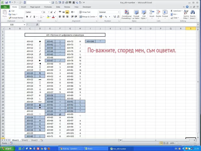Click the Decrease Decimal icon
Image resolution: width=201 pixels, height=151 pixels.
(x=118, y=17)
